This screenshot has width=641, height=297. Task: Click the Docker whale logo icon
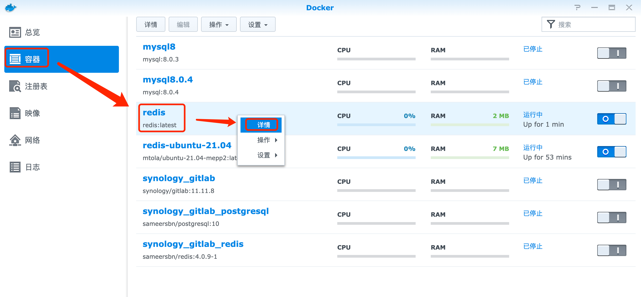point(11,8)
